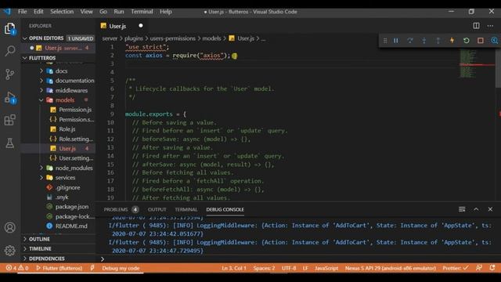Image resolution: width=501 pixels, height=282 pixels.
Task: Open the Accounts menu icon
Action: [10, 227]
